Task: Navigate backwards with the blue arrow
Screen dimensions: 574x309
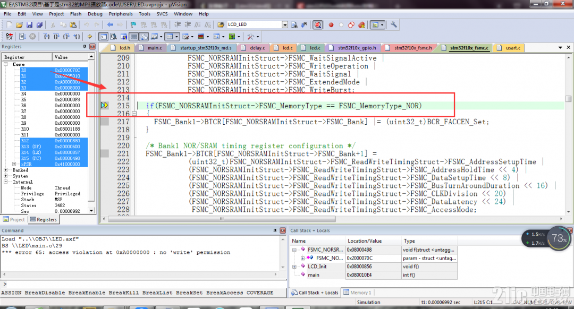Action: tap(110, 25)
